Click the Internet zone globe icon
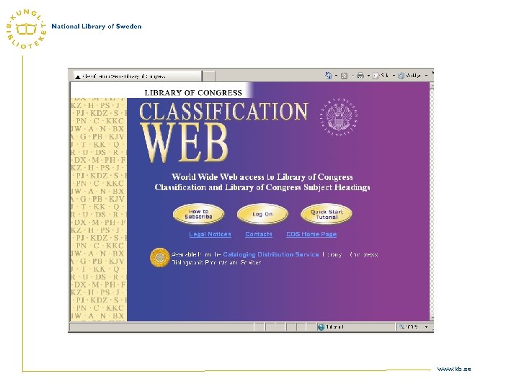Viewport: 519px width, 389px height. (321, 327)
